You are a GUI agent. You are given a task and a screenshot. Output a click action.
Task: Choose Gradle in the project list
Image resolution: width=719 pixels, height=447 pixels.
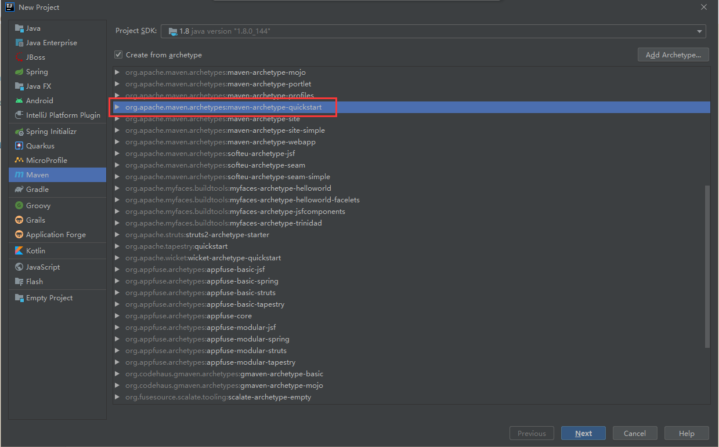point(57,190)
